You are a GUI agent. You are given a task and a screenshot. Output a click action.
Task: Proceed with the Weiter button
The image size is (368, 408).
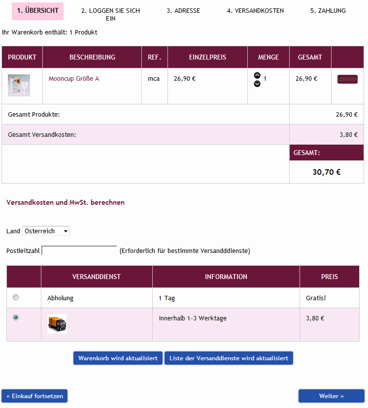(331, 396)
